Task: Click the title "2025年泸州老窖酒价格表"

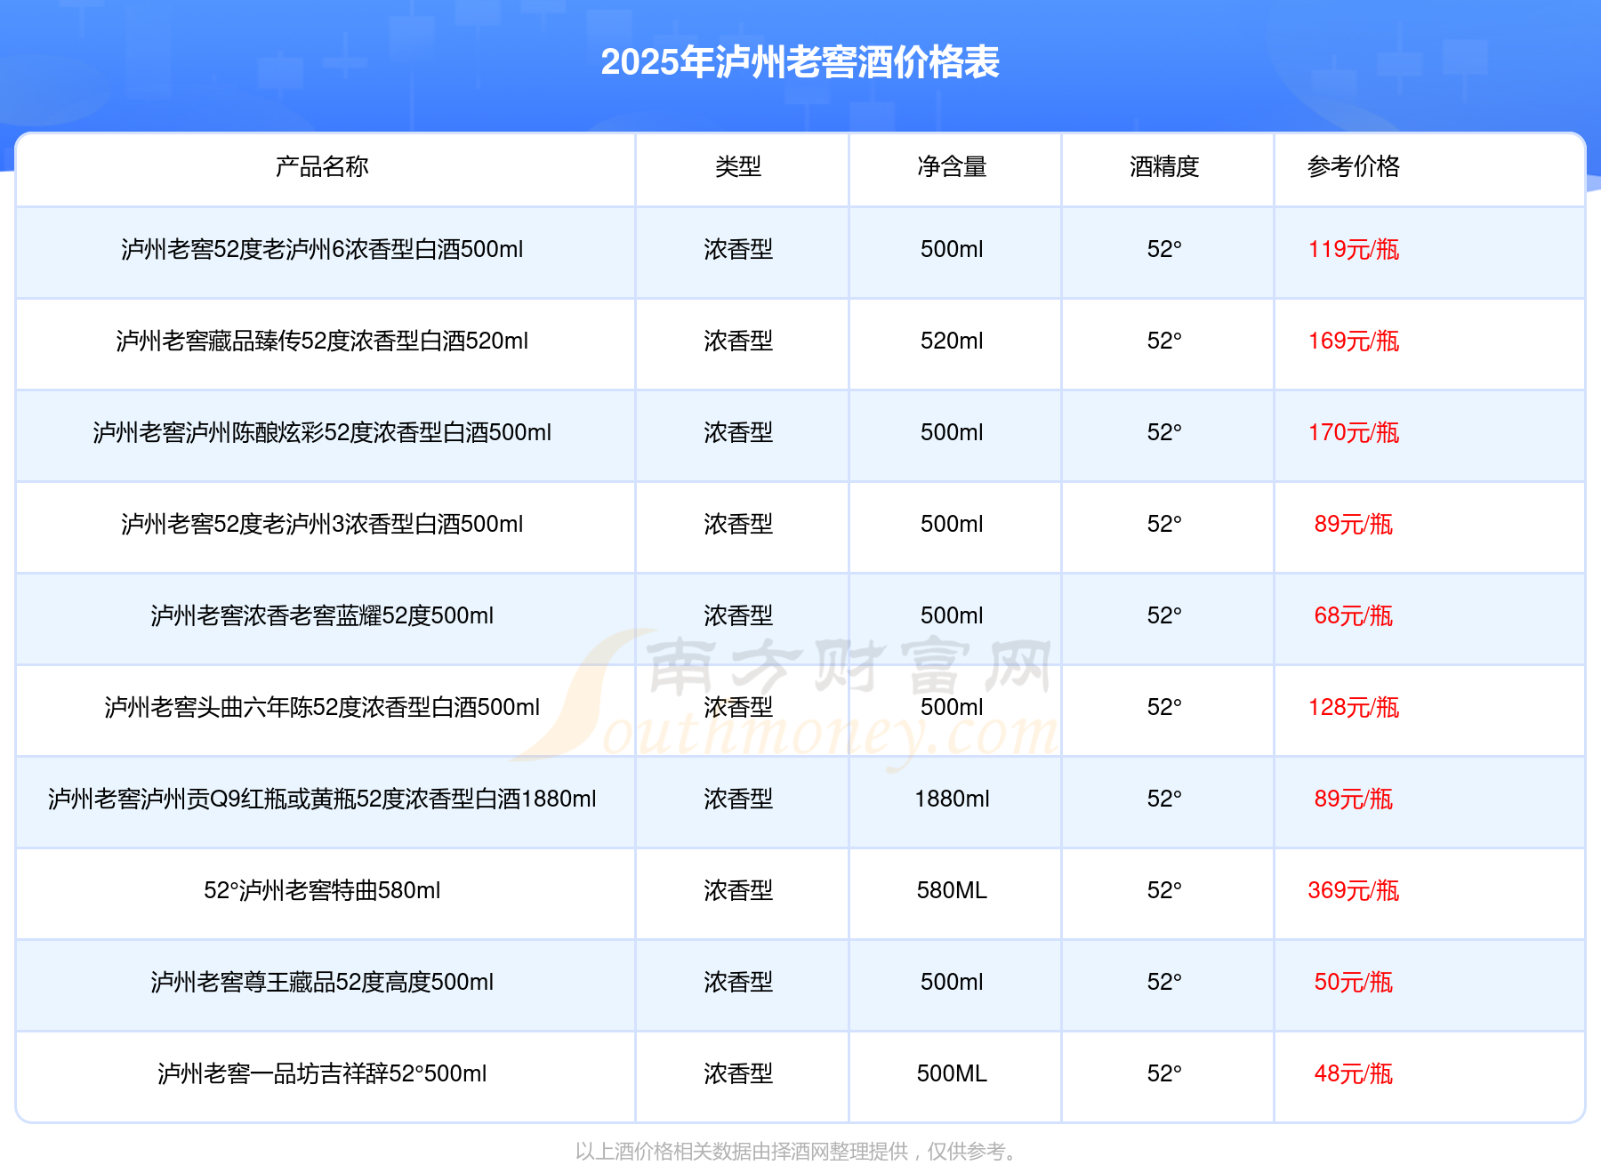Action: pyautogui.click(x=800, y=62)
